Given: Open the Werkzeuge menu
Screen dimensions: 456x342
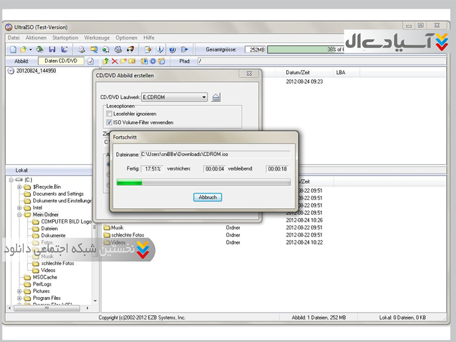Looking at the screenshot, I should pos(96,38).
